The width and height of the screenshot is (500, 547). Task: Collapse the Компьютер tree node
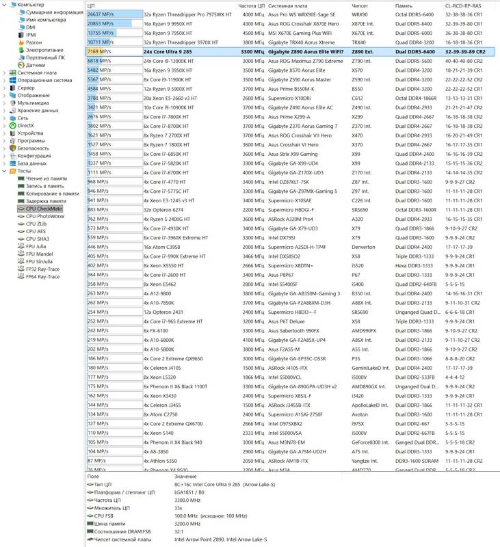pyautogui.click(x=5, y=5)
